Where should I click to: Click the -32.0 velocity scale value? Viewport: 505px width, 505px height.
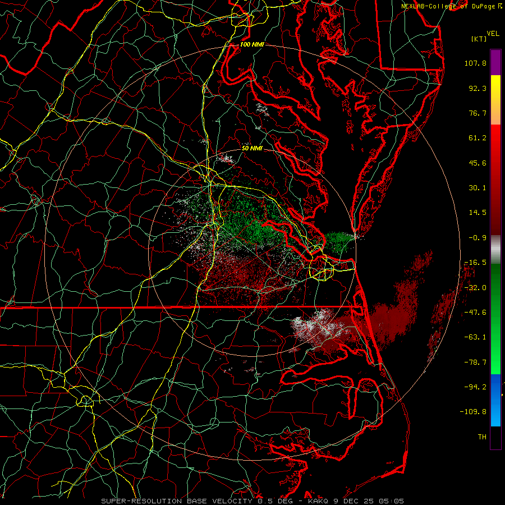[x=475, y=288]
